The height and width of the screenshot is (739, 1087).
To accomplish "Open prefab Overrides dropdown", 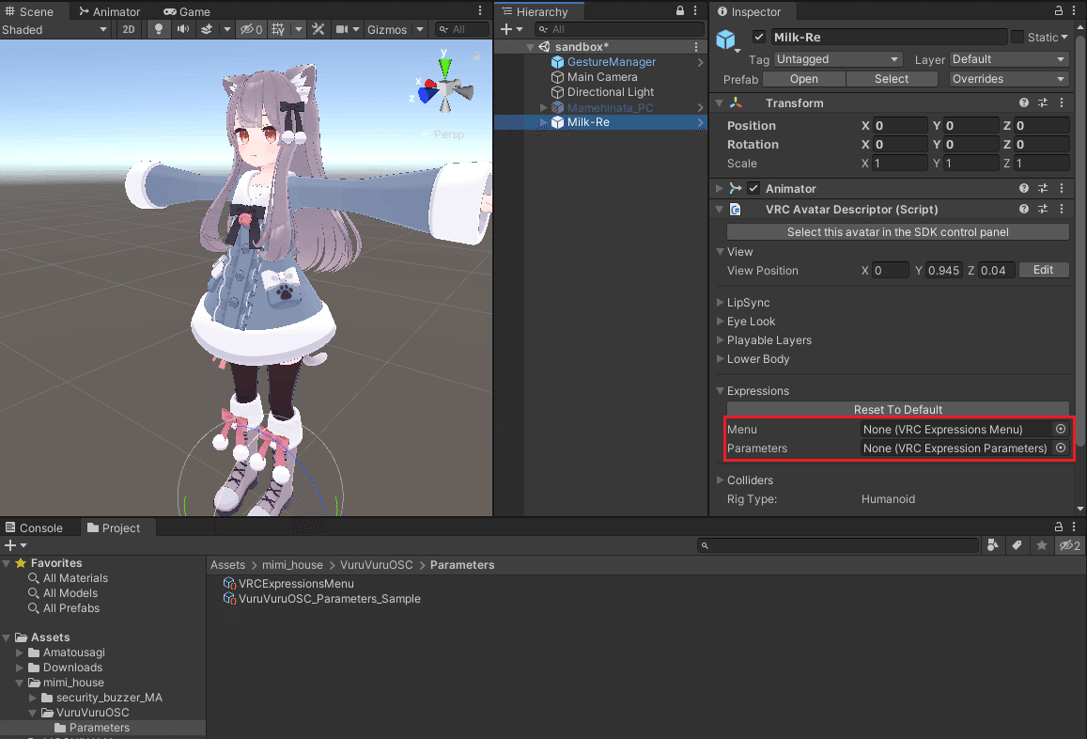I will coord(1008,78).
